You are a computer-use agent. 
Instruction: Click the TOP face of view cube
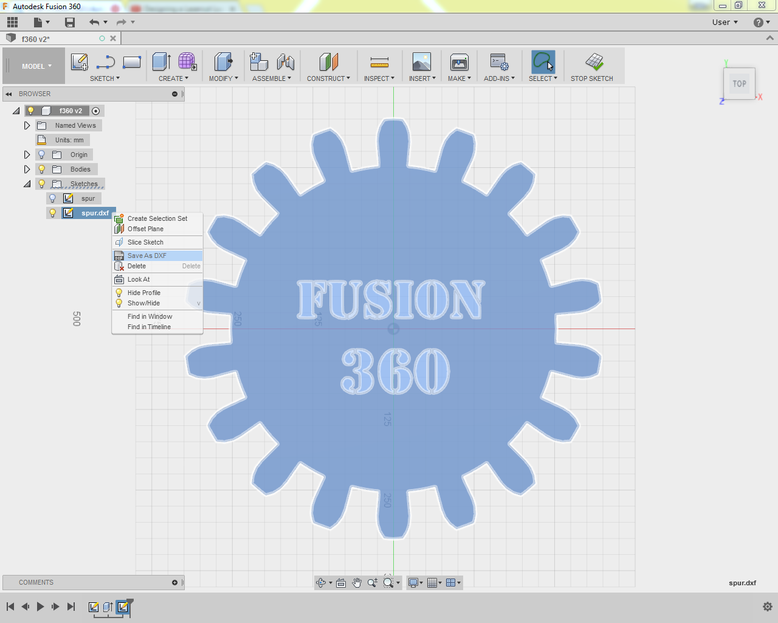(x=739, y=84)
